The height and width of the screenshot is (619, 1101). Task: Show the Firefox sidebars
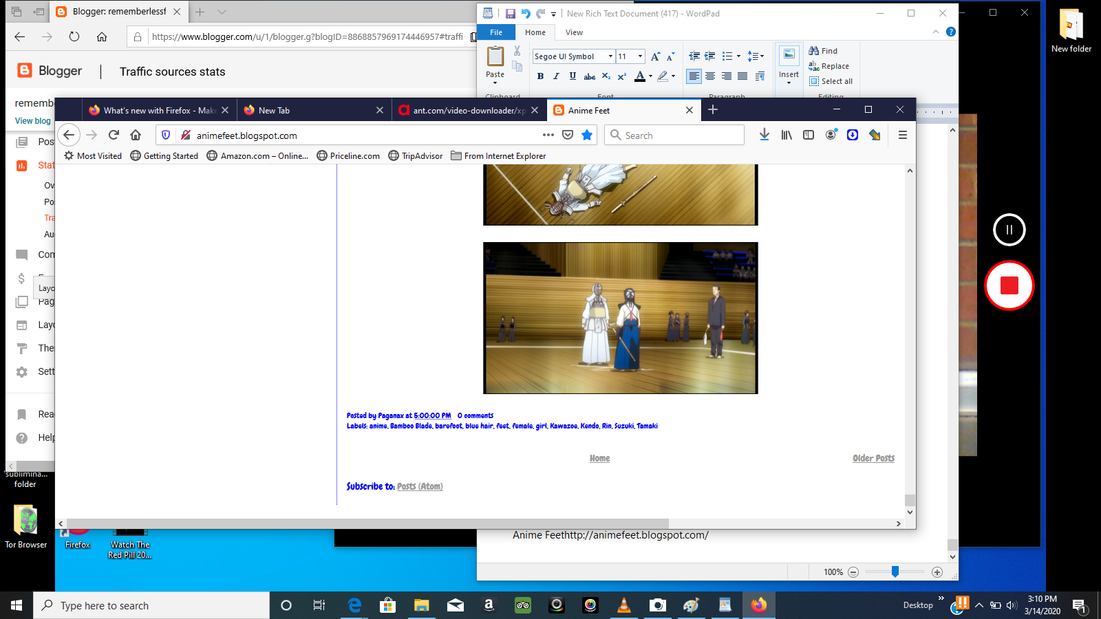coord(809,135)
